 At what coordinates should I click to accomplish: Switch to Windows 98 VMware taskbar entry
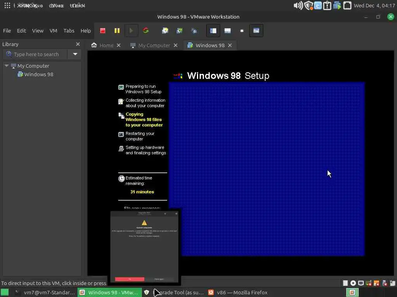[x=109, y=292]
